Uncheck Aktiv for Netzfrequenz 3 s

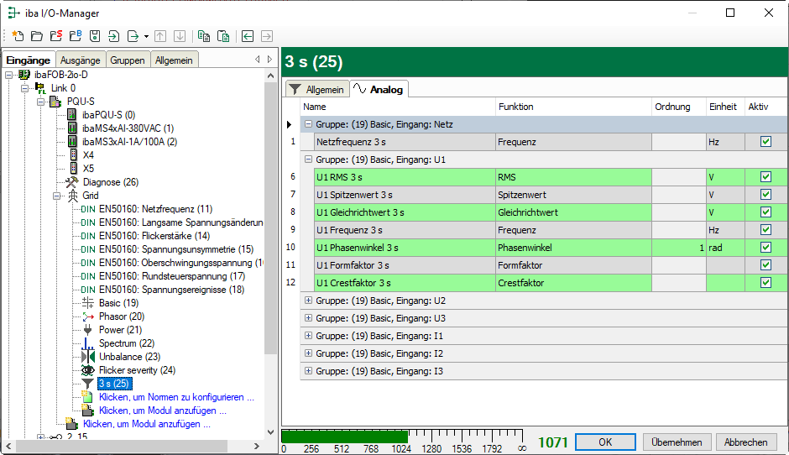click(x=765, y=142)
